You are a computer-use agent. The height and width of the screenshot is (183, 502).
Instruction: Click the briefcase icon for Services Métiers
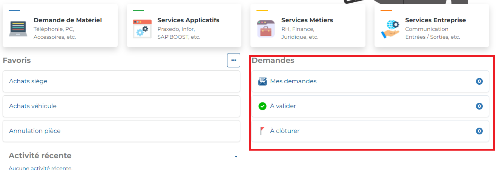tap(266, 29)
